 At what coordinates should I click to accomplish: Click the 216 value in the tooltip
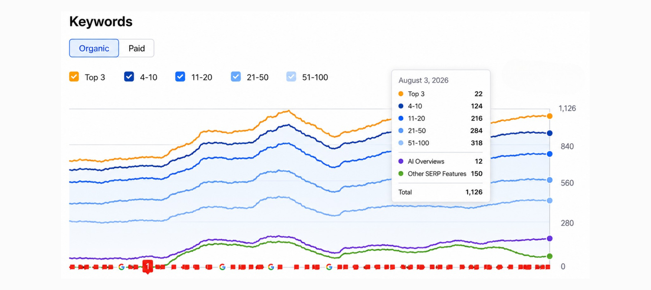[477, 118]
